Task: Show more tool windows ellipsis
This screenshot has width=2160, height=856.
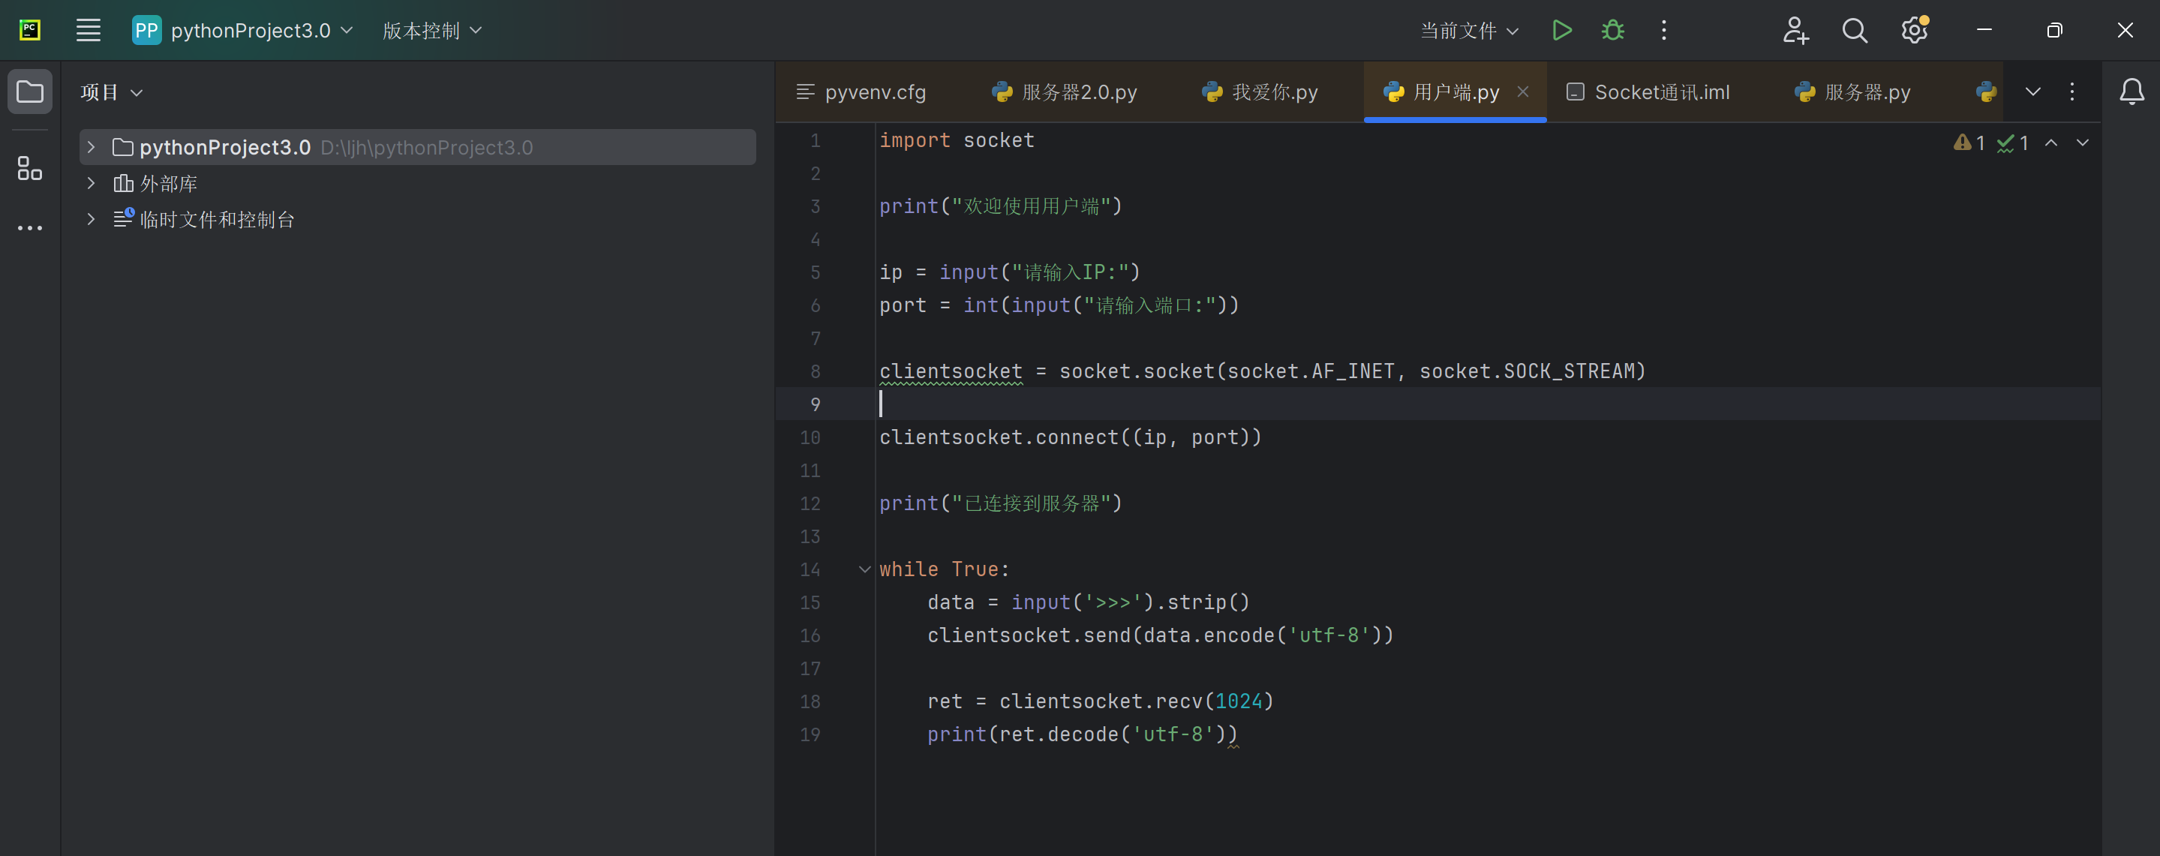Action: pyautogui.click(x=30, y=228)
